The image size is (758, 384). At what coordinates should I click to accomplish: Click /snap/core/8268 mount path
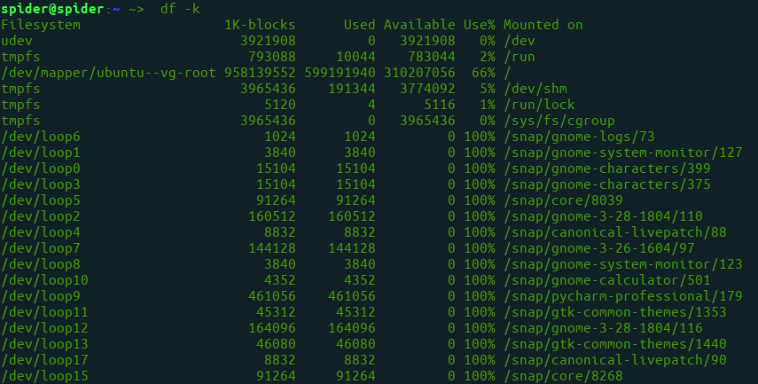click(563, 376)
